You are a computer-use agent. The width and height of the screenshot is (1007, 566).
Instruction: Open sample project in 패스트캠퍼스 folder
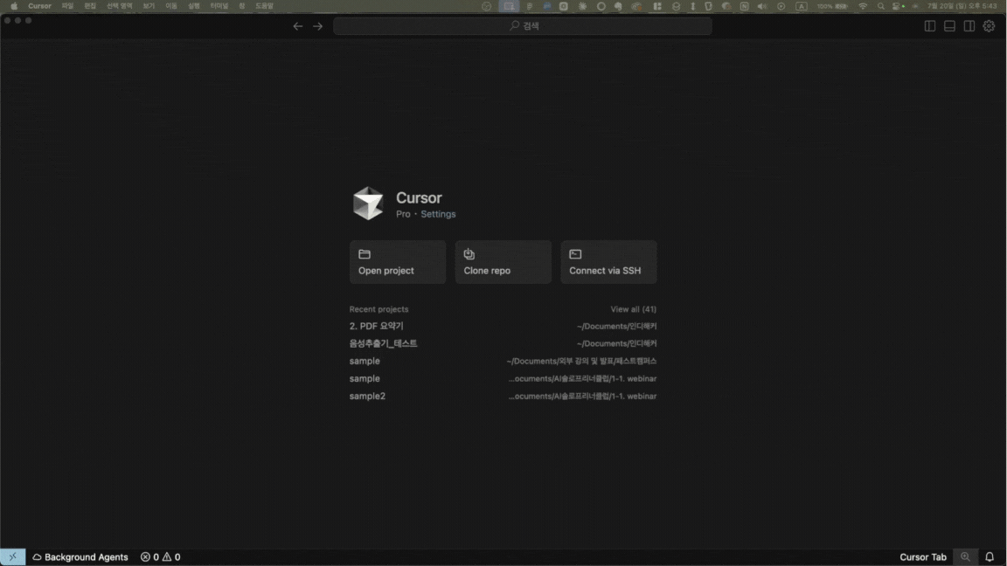(503, 362)
